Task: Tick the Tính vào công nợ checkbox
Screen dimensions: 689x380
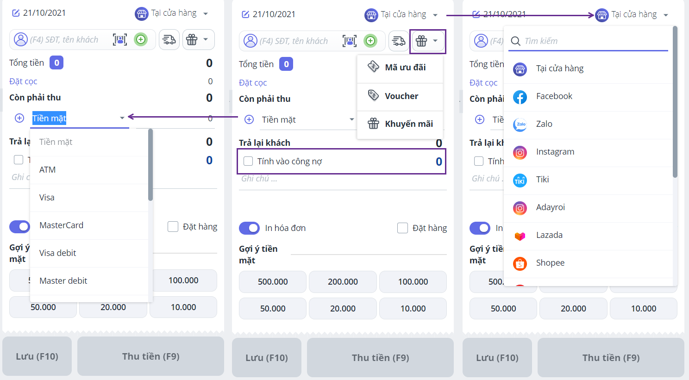Action: 248,161
